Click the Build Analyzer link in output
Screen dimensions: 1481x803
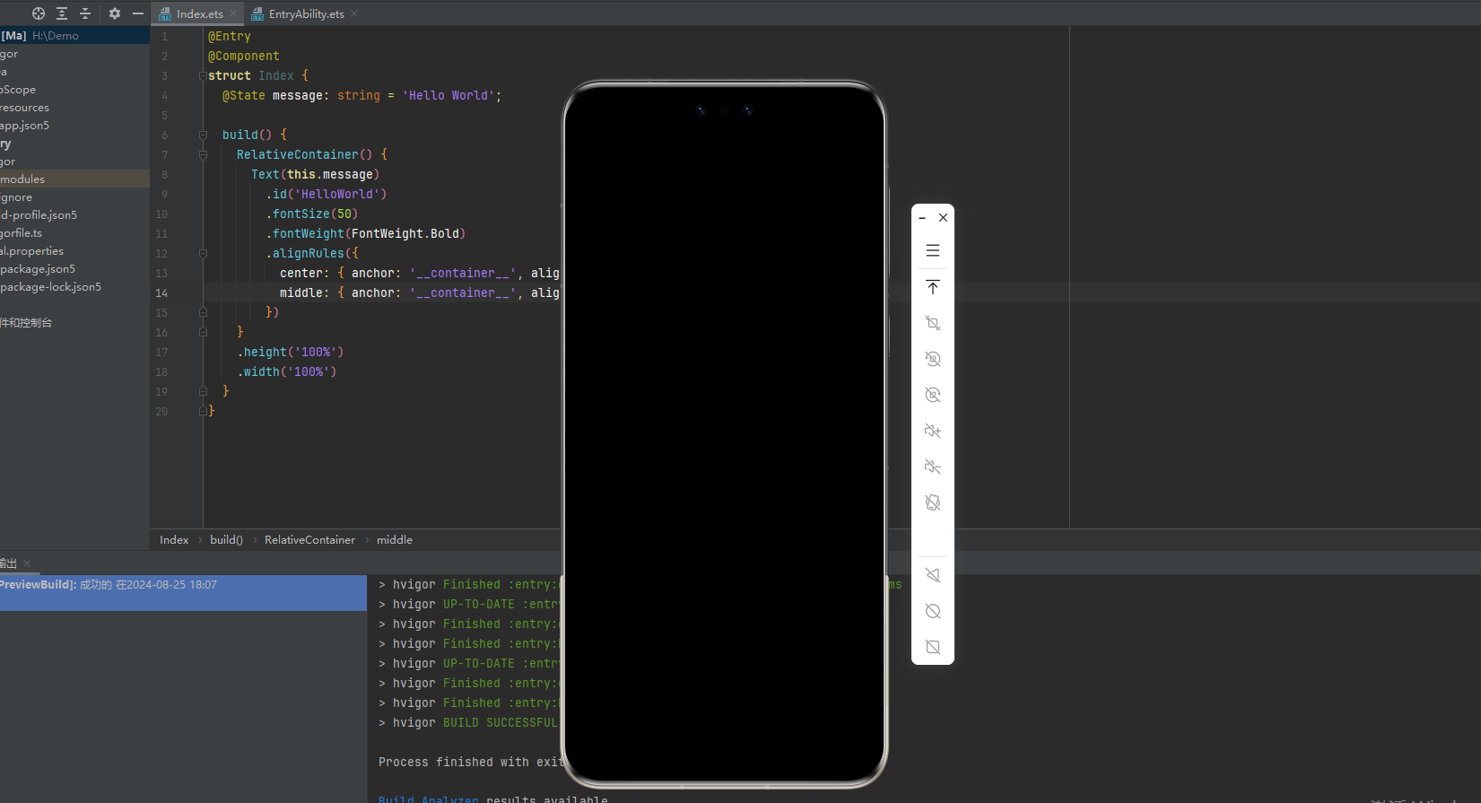[429, 799]
